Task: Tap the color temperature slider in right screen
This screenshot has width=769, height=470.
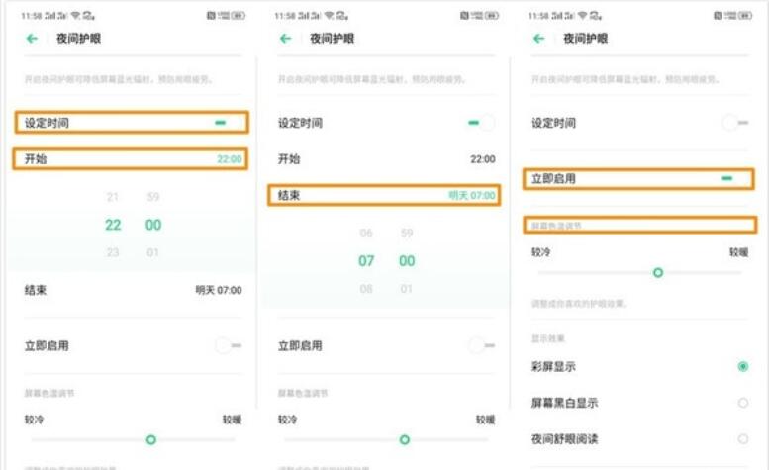Action: click(x=640, y=272)
